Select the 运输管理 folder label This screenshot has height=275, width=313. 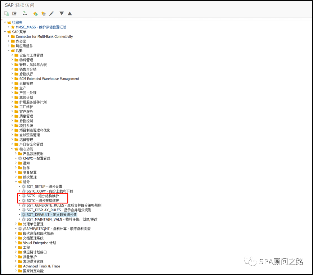coord(26,84)
